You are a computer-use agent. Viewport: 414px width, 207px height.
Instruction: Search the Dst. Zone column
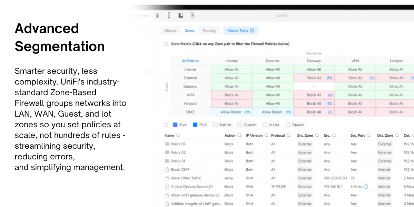pyautogui.click(x=397, y=136)
